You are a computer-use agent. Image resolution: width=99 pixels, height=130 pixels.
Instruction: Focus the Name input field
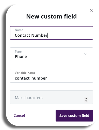(52, 33)
